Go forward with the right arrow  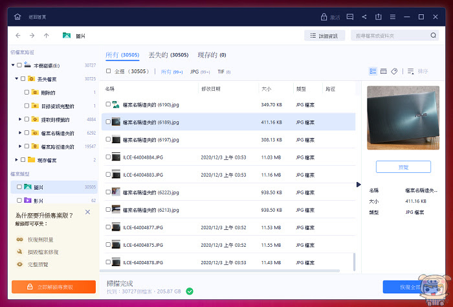pos(32,36)
